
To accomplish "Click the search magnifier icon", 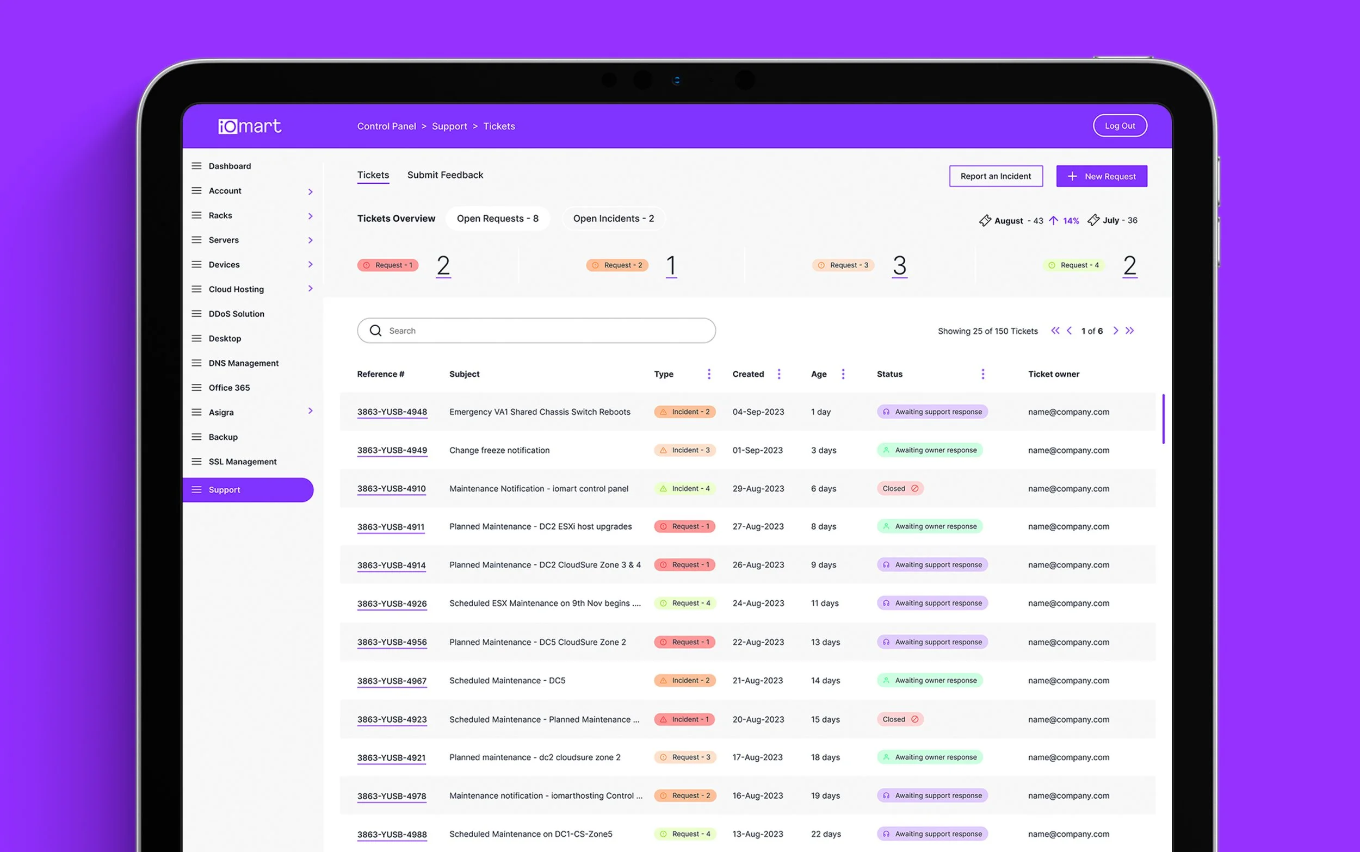I will coord(375,331).
